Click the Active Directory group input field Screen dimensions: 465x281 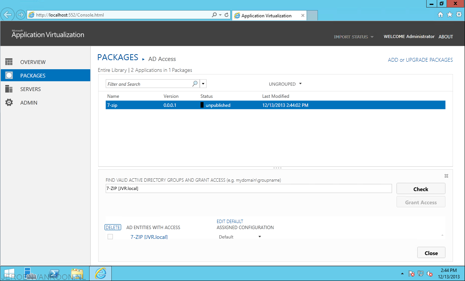[x=248, y=188]
